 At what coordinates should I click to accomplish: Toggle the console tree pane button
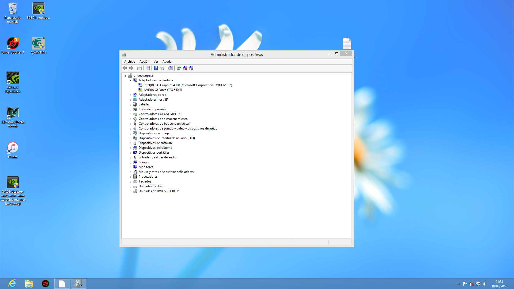coord(139,68)
